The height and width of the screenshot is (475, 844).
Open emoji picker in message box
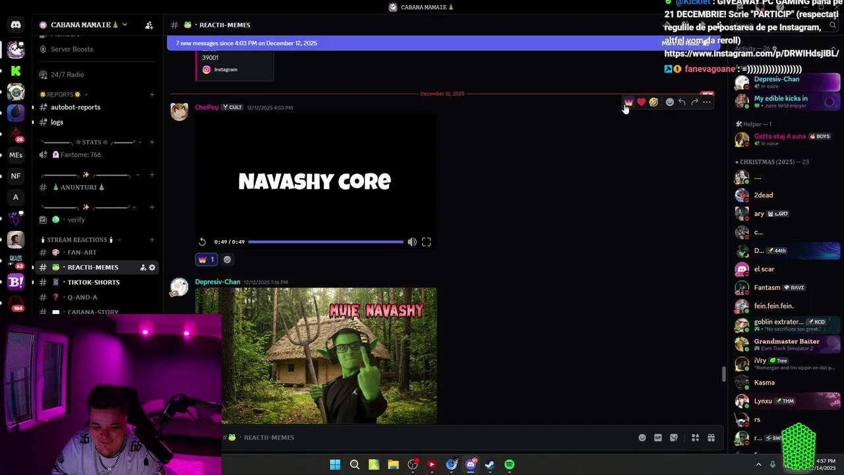click(x=642, y=437)
